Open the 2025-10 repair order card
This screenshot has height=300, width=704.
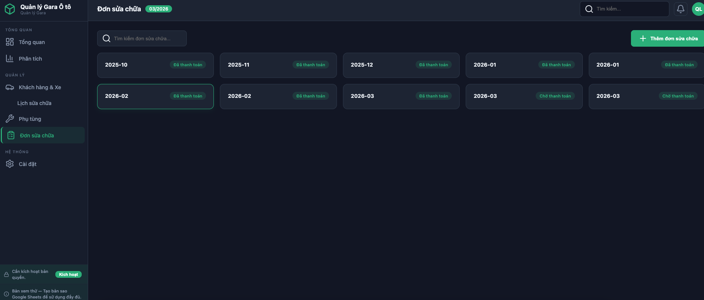click(x=155, y=65)
